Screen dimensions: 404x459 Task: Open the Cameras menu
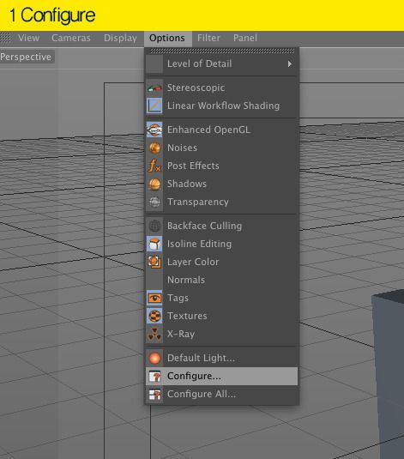point(71,38)
